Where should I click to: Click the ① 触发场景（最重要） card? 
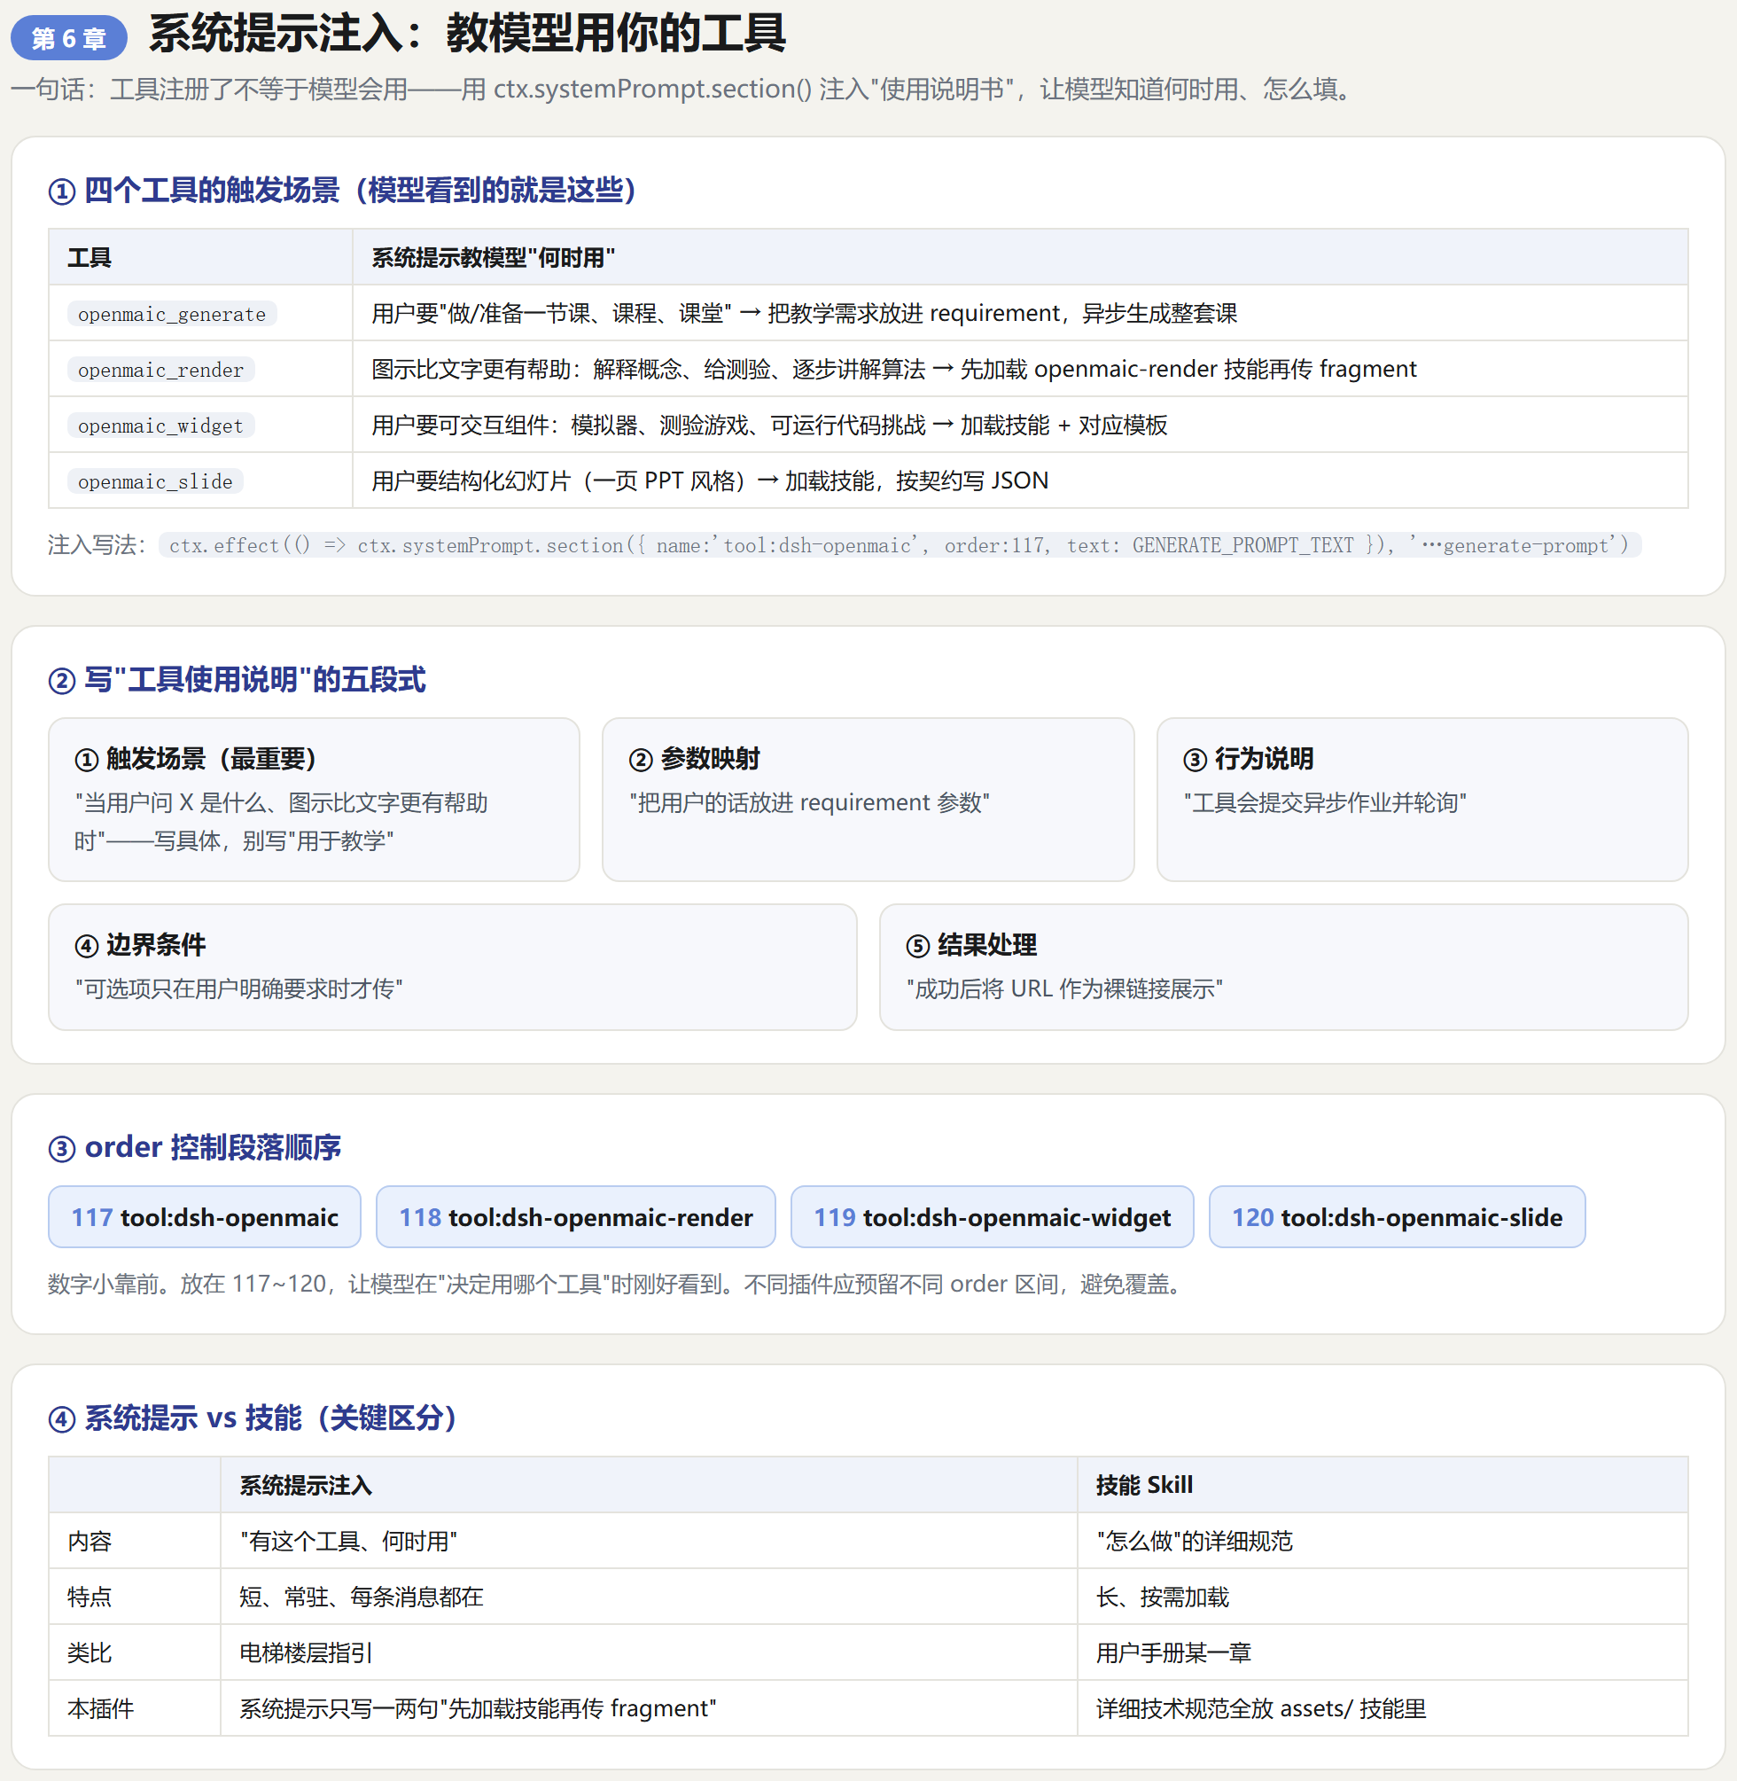[314, 800]
